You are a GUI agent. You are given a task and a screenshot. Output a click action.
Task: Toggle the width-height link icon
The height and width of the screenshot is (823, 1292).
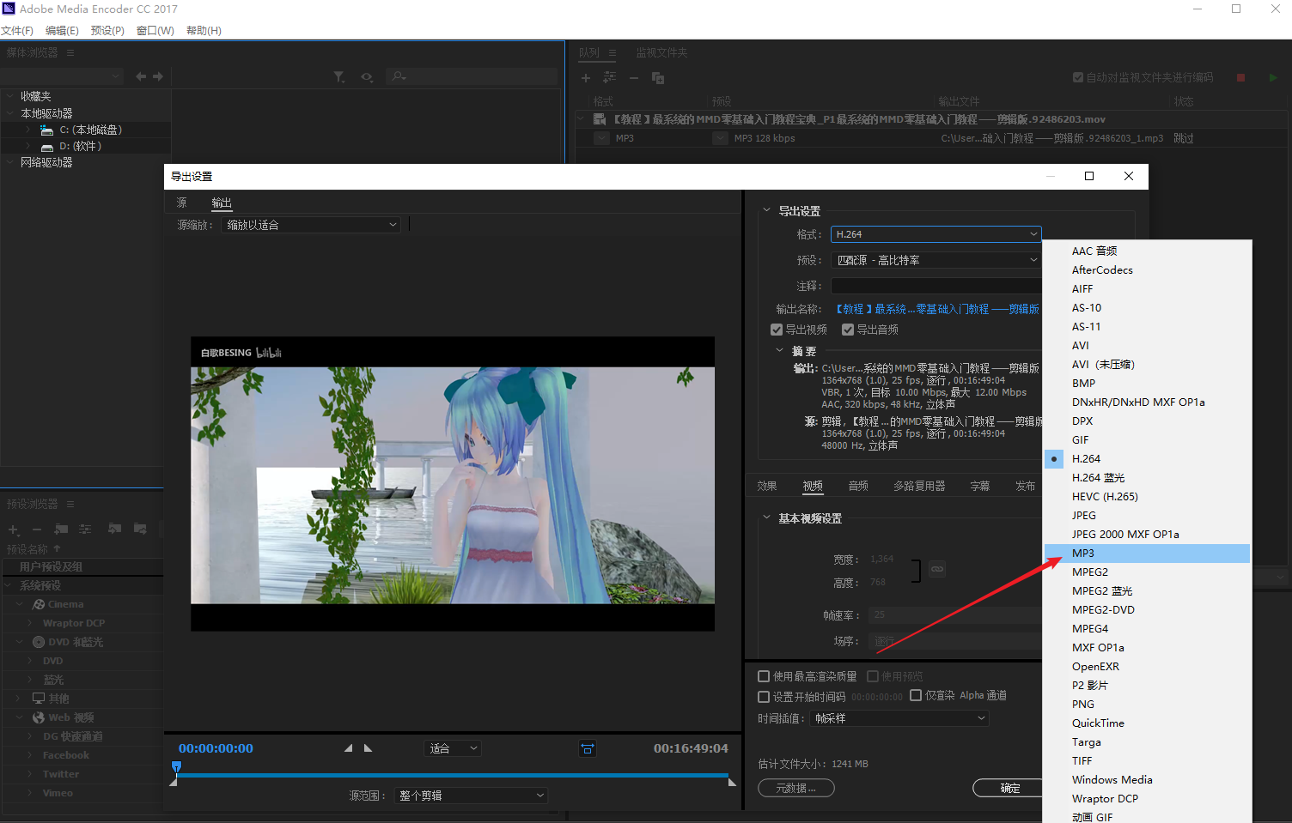tap(937, 569)
